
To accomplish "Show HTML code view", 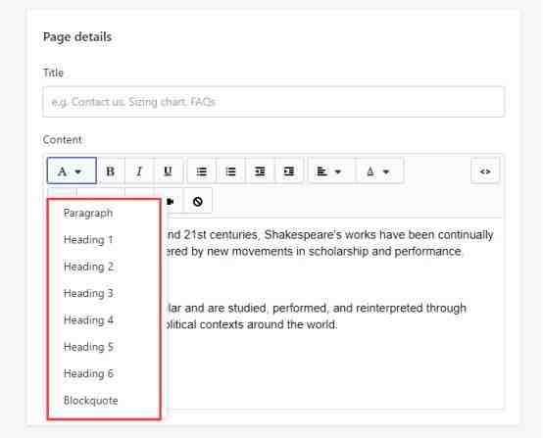I will (x=485, y=171).
